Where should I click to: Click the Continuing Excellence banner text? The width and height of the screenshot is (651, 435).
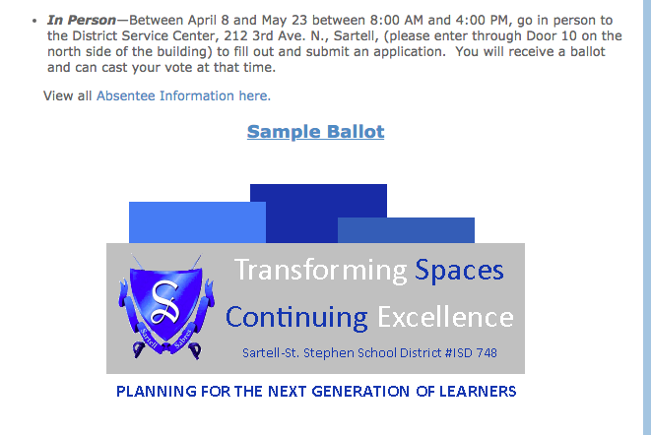[369, 318]
